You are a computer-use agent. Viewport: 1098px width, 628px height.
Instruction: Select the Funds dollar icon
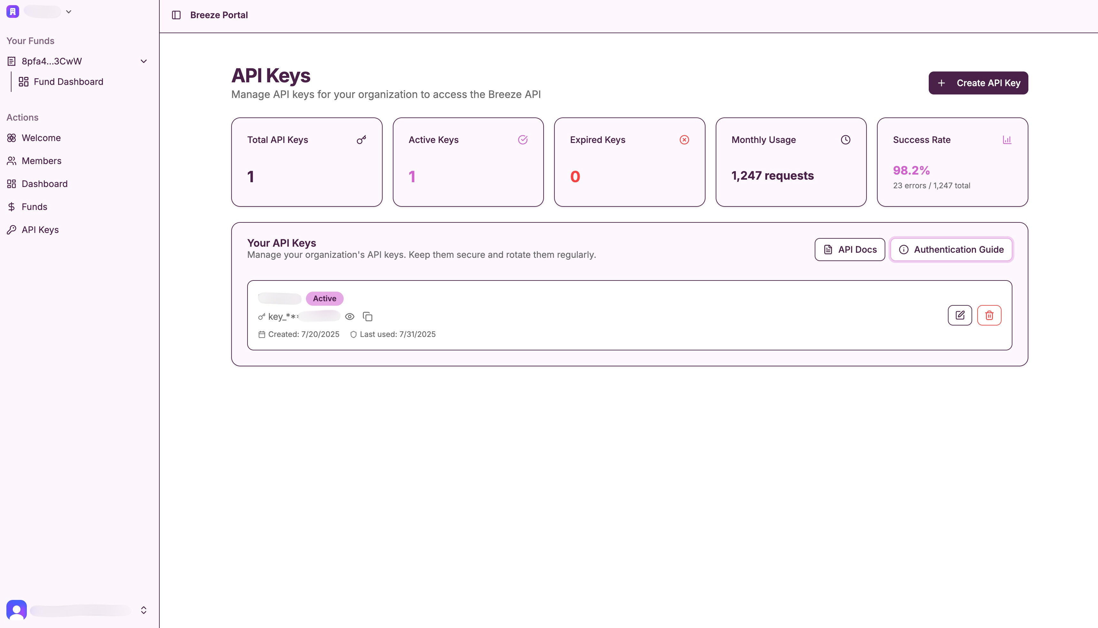pos(11,206)
